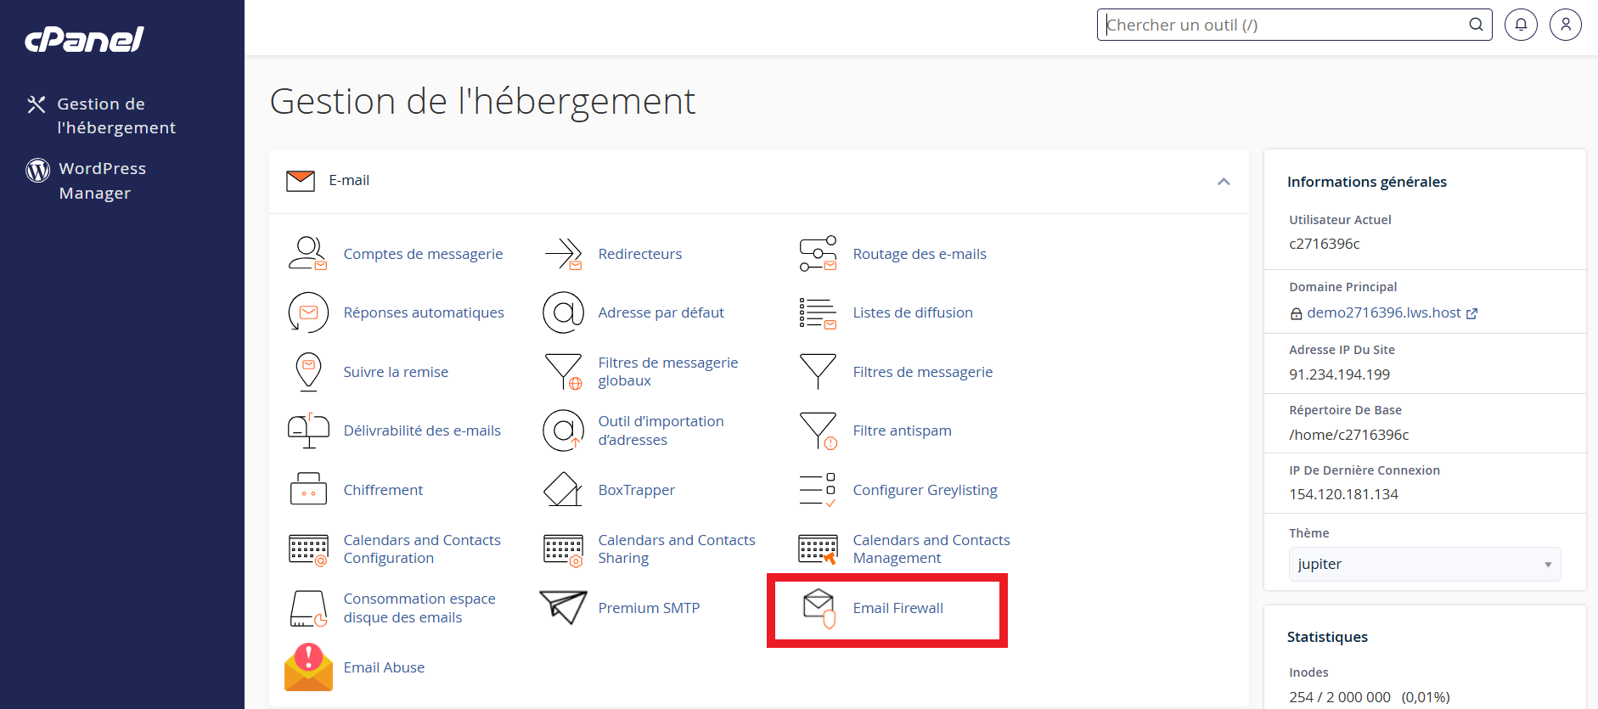1598x709 pixels.
Task: Click the Consommation espace disque icon
Action: coord(308,609)
